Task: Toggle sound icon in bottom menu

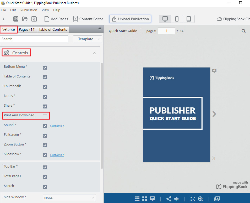Action: [x=176, y=199]
